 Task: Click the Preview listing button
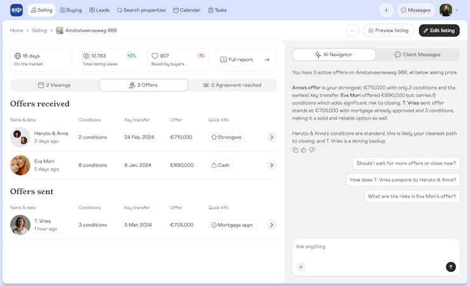388,31
